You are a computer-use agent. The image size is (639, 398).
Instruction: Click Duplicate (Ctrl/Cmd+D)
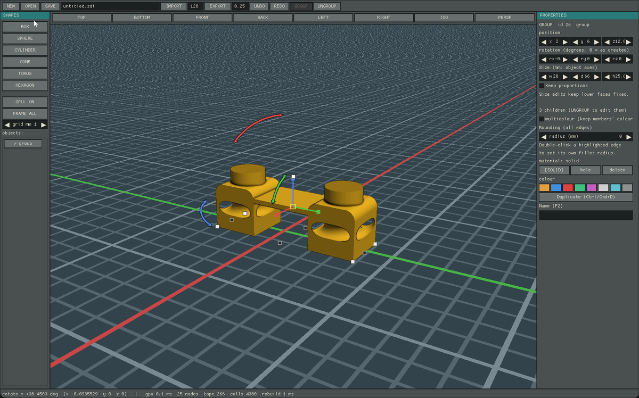[586, 197]
